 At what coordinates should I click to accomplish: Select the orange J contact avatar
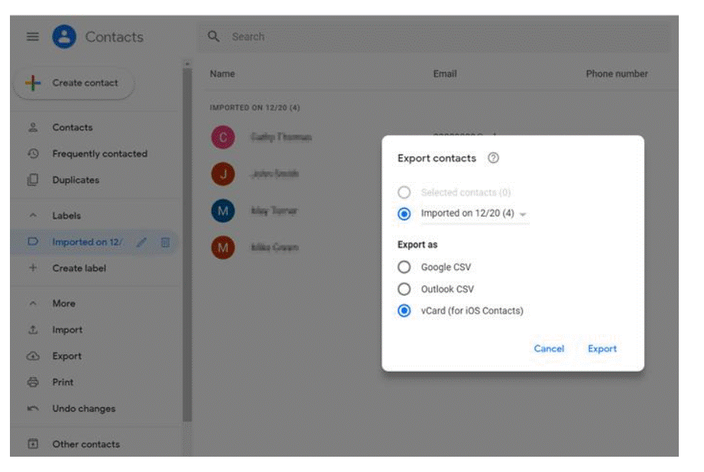pyautogui.click(x=223, y=174)
